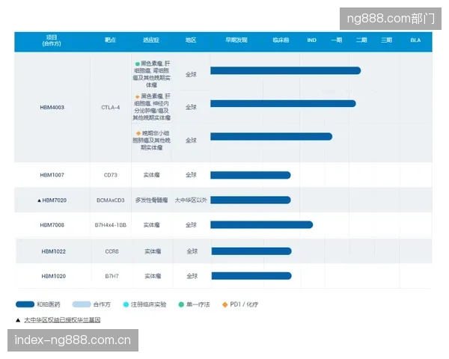Select the HBM1020 project name
The height and width of the screenshot is (359, 449).
(x=54, y=276)
